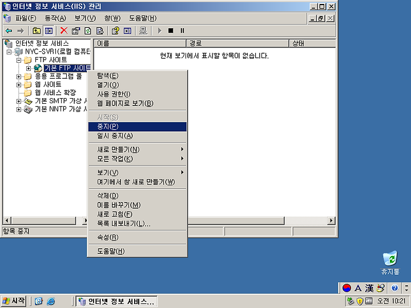Open Properties toolbar icon
The width and height of the screenshot is (411, 308).
pyautogui.click(x=76, y=31)
